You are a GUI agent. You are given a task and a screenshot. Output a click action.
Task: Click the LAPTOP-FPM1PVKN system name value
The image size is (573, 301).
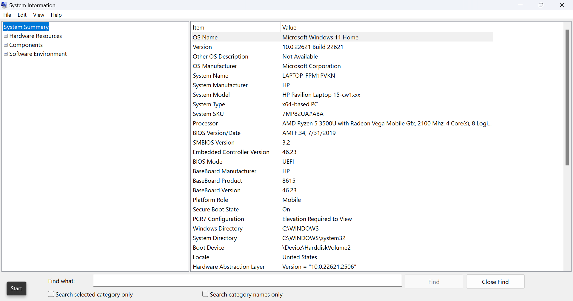pos(309,76)
